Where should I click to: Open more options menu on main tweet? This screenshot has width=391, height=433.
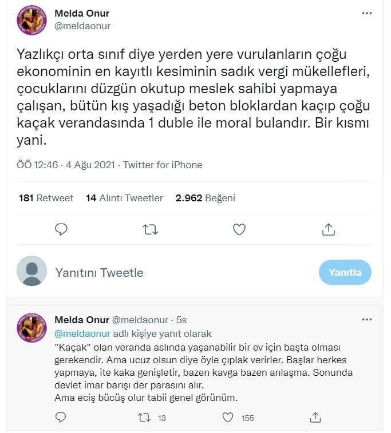tap(367, 14)
